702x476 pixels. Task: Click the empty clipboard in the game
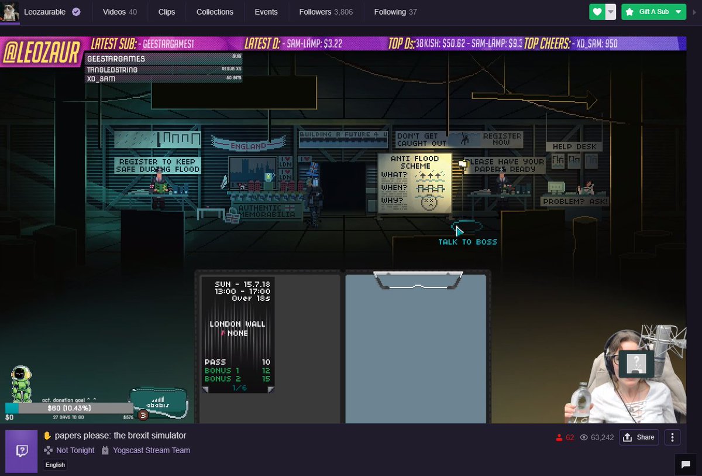pyautogui.click(x=416, y=348)
